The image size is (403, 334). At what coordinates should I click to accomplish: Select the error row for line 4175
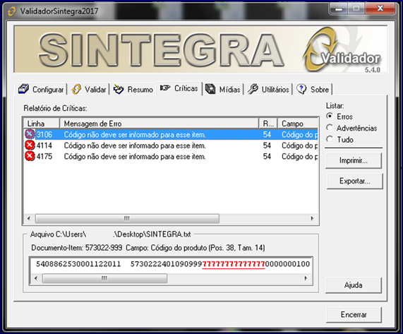[x=171, y=156]
